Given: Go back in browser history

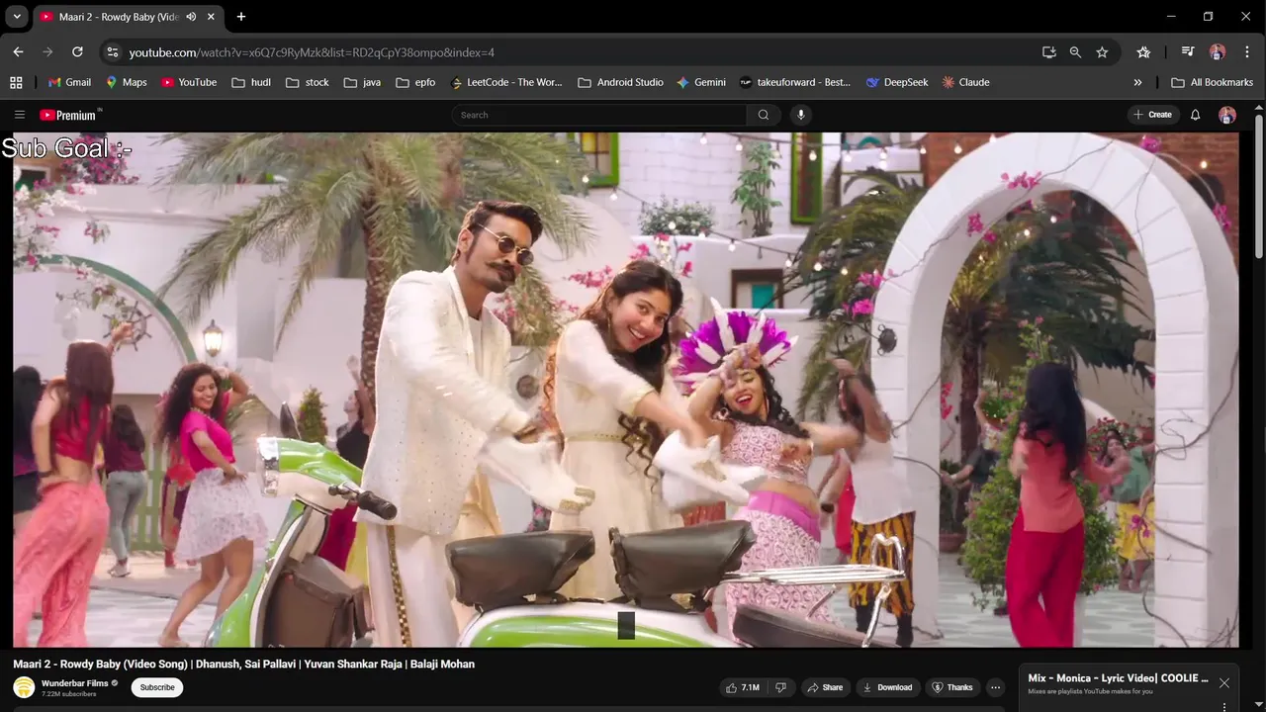Looking at the screenshot, I should 18,52.
